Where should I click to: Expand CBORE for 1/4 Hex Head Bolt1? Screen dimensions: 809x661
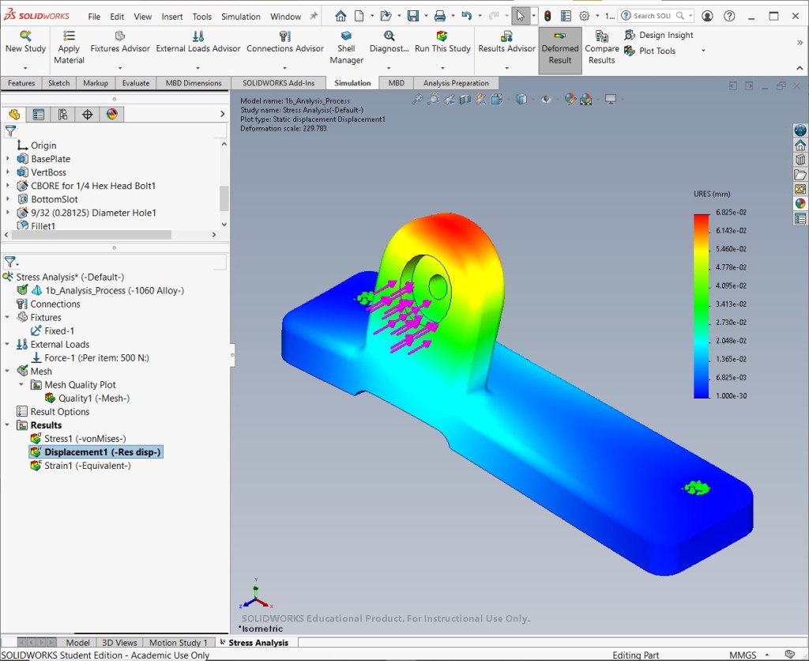[x=7, y=185]
